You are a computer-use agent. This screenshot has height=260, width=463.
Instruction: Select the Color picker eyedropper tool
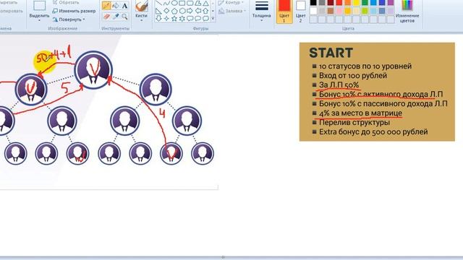pyautogui.click(x=116, y=16)
